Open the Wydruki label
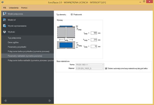Image resolution: width=154 pixels, height=105 pixels. click(x=11, y=32)
